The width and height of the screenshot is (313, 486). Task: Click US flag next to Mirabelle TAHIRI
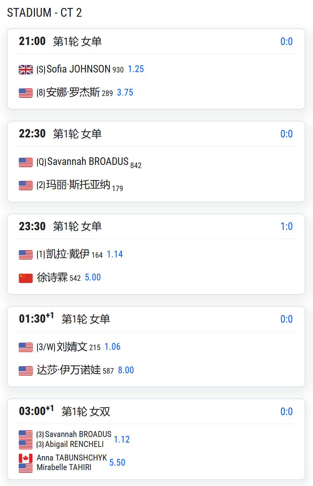[26, 468]
